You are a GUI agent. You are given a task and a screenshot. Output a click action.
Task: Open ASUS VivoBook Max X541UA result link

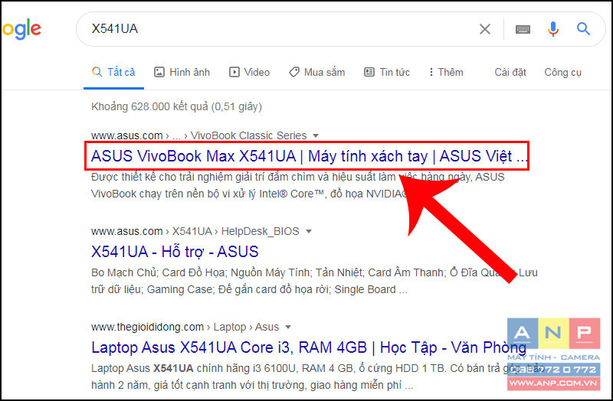pyautogui.click(x=309, y=156)
